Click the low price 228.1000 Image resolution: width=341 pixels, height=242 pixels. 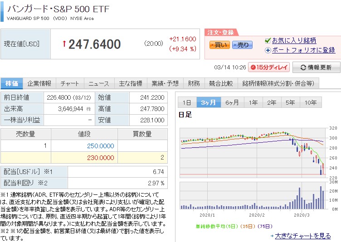[x=152, y=120]
